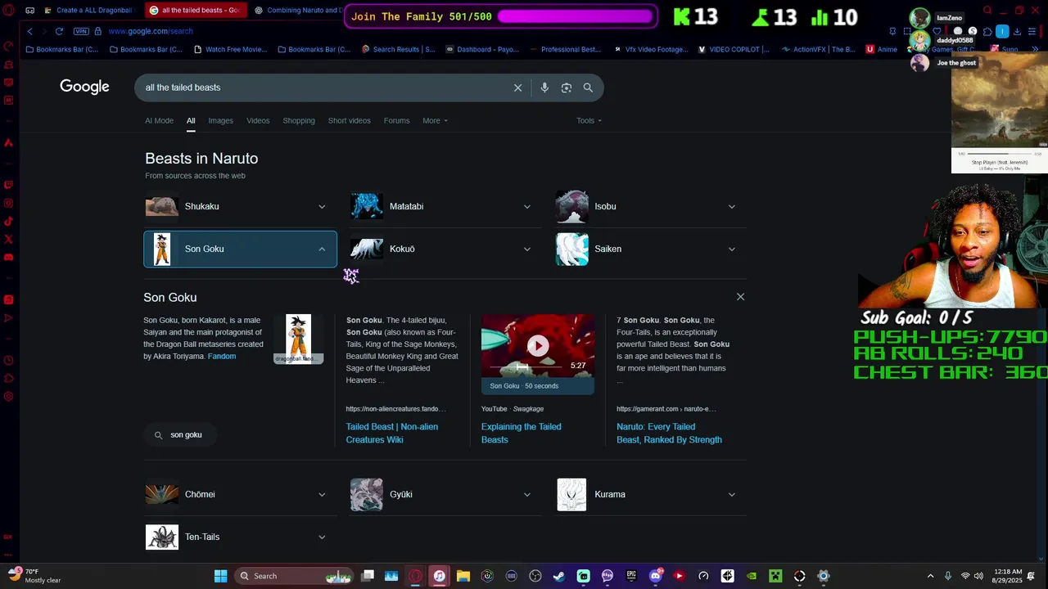The height and width of the screenshot is (589, 1048).
Task: Click the Google logo
Action: 84,87
